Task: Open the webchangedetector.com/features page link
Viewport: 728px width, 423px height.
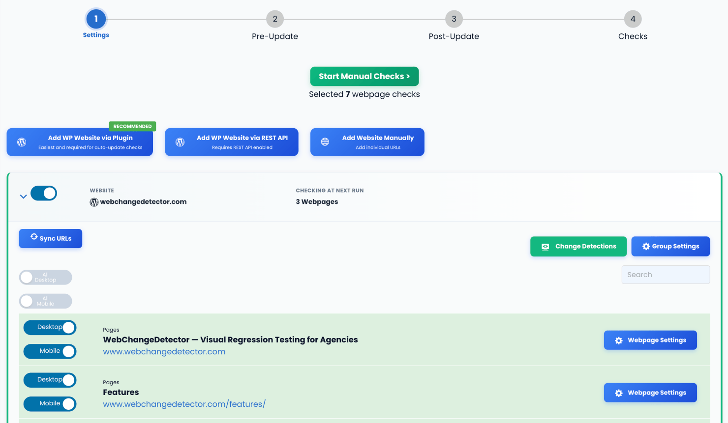Action: [x=184, y=404]
